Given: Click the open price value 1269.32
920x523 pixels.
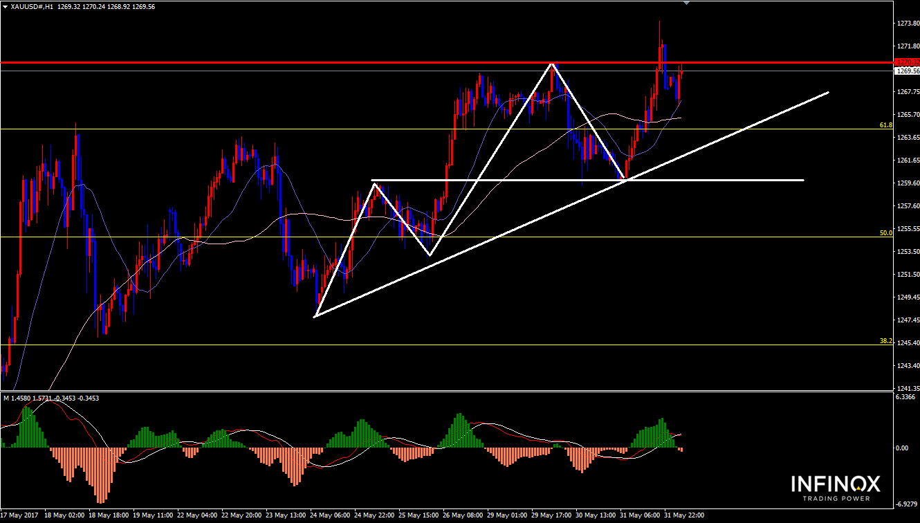Looking at the screenshot, I should 69,6.
